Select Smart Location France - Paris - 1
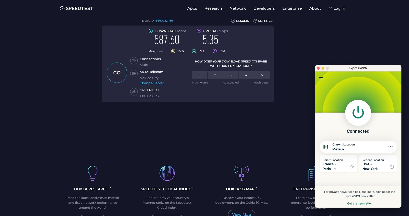409x216 pixels. click(x=338, y=164)
